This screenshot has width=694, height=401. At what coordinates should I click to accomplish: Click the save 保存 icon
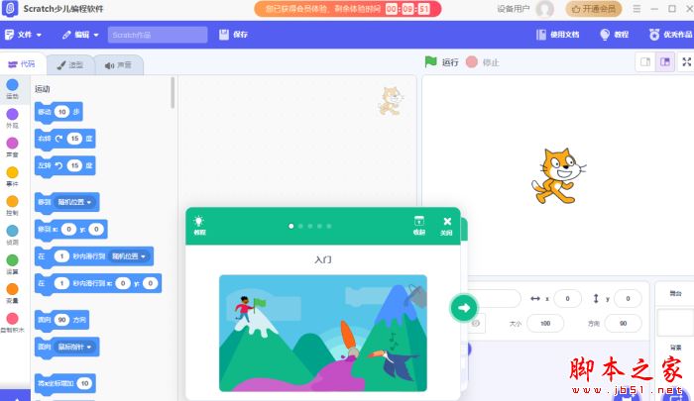click(233, 35)
